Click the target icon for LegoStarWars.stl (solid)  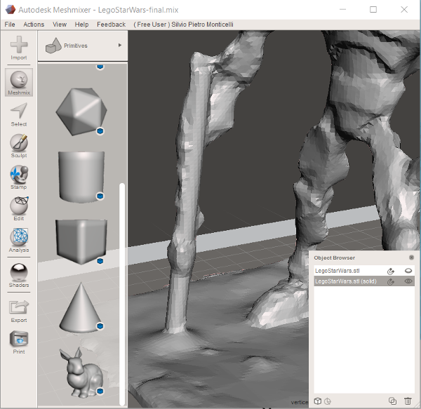pyautogui.click(x=391, y=281)
